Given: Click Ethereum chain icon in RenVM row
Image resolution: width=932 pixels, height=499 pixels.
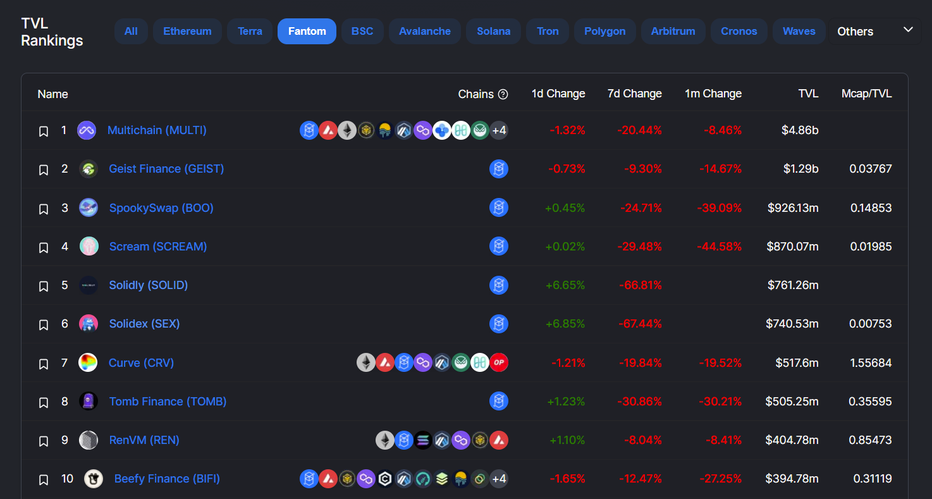Looking at the screenshot, I should coord(385,440).
